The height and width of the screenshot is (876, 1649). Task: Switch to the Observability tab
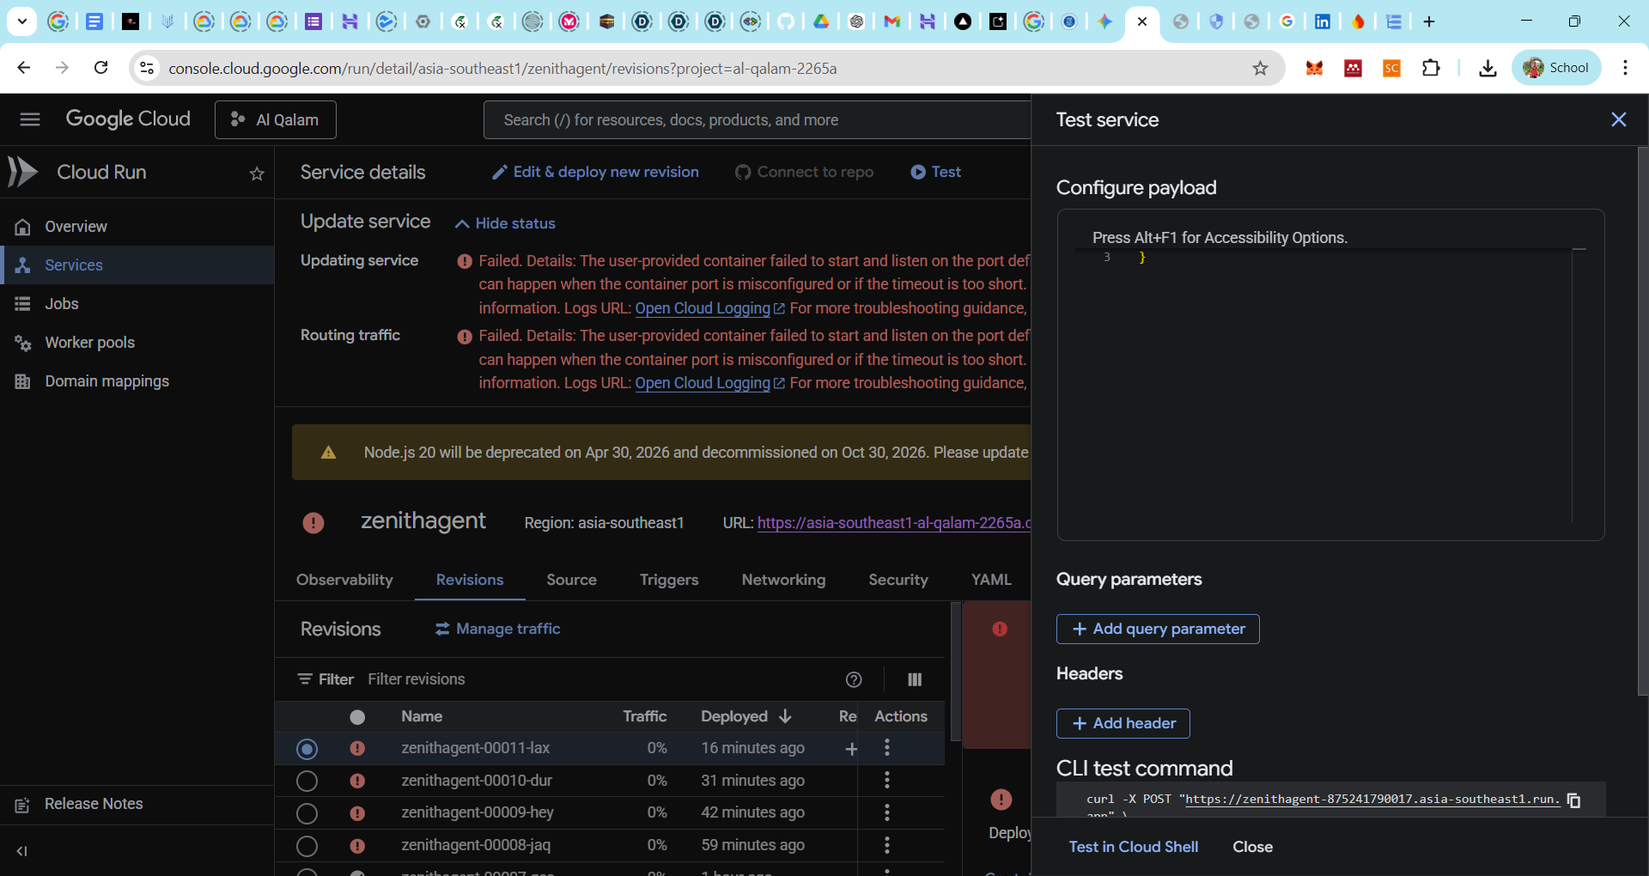(x=344, y=580)
